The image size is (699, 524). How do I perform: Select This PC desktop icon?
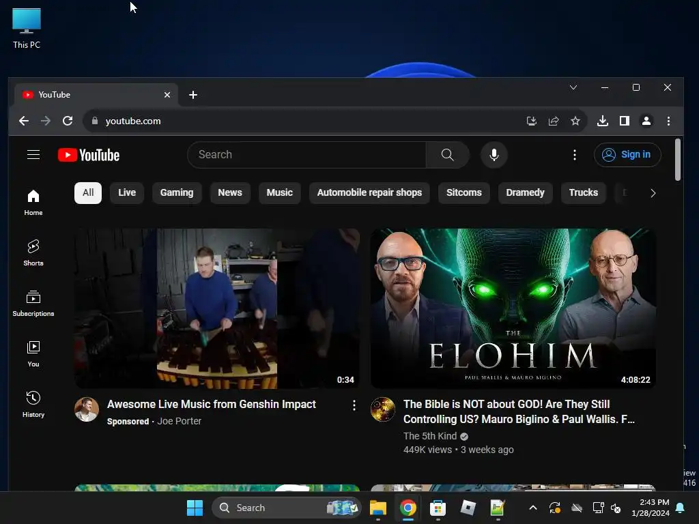(x=27, y=29)
